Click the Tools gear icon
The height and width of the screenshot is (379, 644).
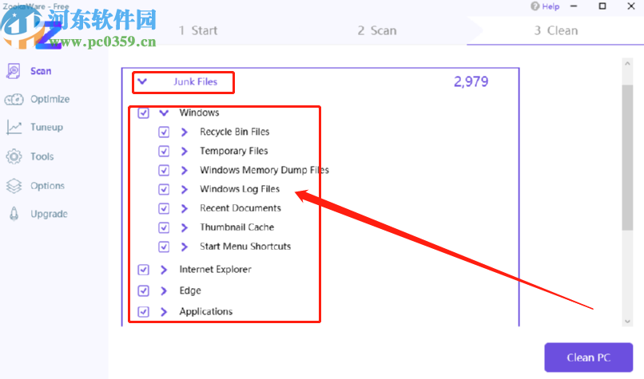click(x=14, y=156)
